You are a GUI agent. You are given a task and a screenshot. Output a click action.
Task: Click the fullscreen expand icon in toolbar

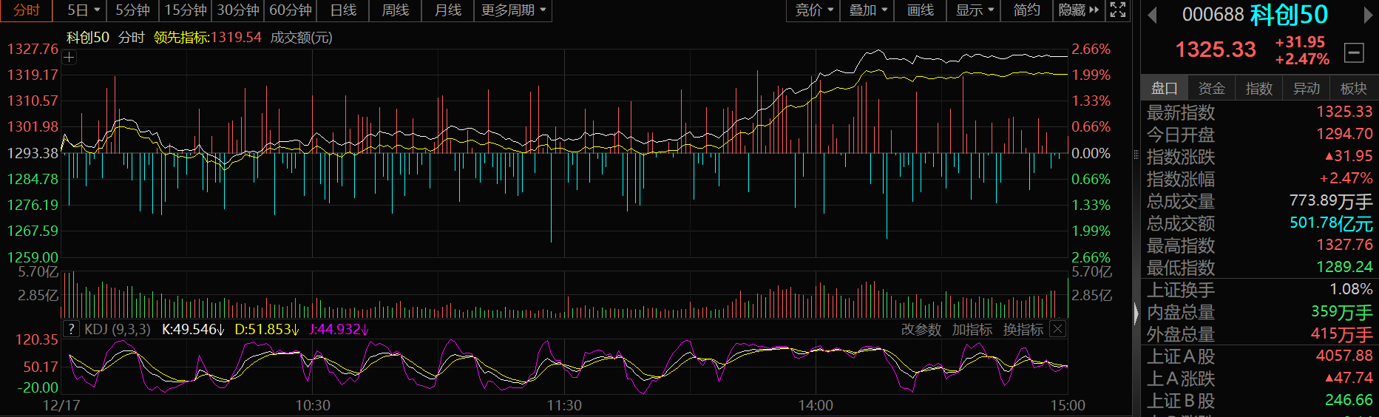click(x=1118, y=10)
